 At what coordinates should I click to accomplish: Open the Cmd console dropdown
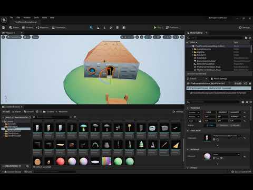28,172
